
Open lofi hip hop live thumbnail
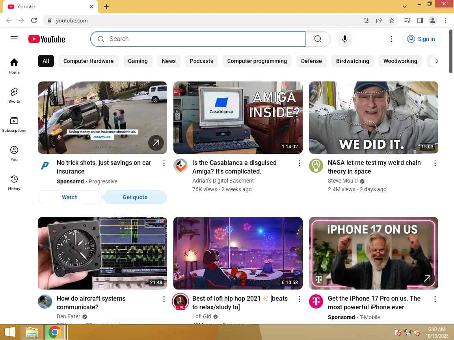tap(238, 253)
